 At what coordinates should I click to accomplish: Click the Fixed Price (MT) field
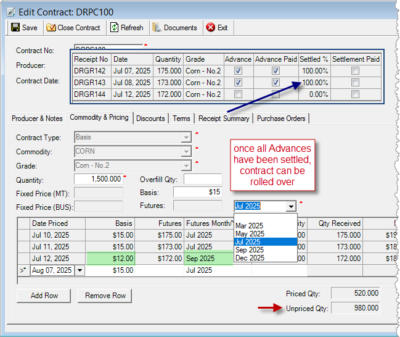(x=99, y=193)
